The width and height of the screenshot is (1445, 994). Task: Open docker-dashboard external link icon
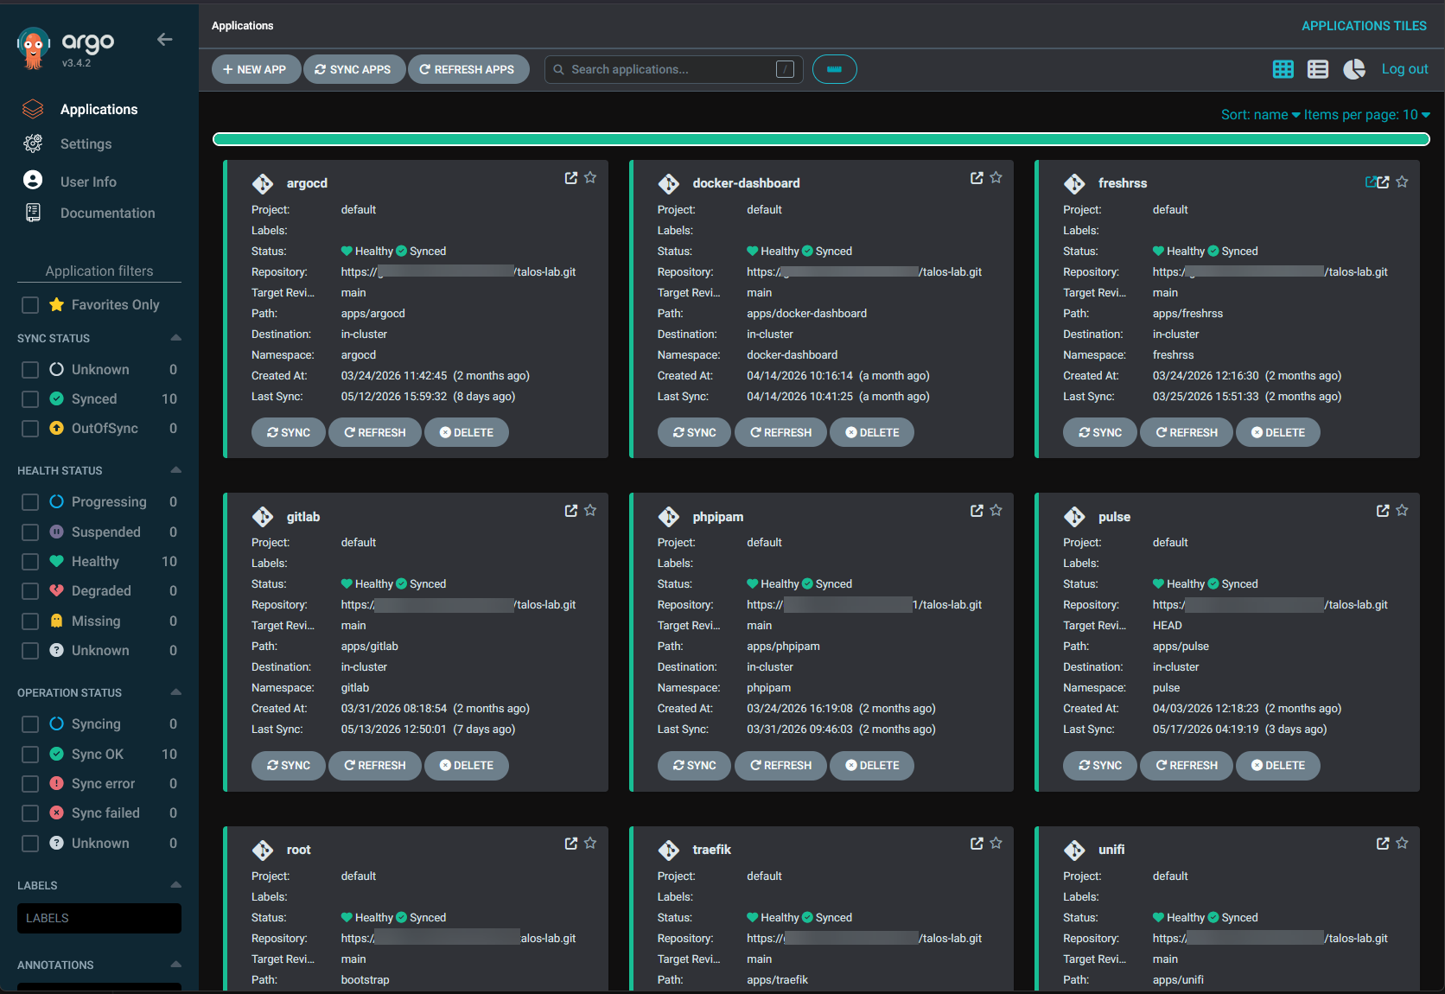click(977, 177)
